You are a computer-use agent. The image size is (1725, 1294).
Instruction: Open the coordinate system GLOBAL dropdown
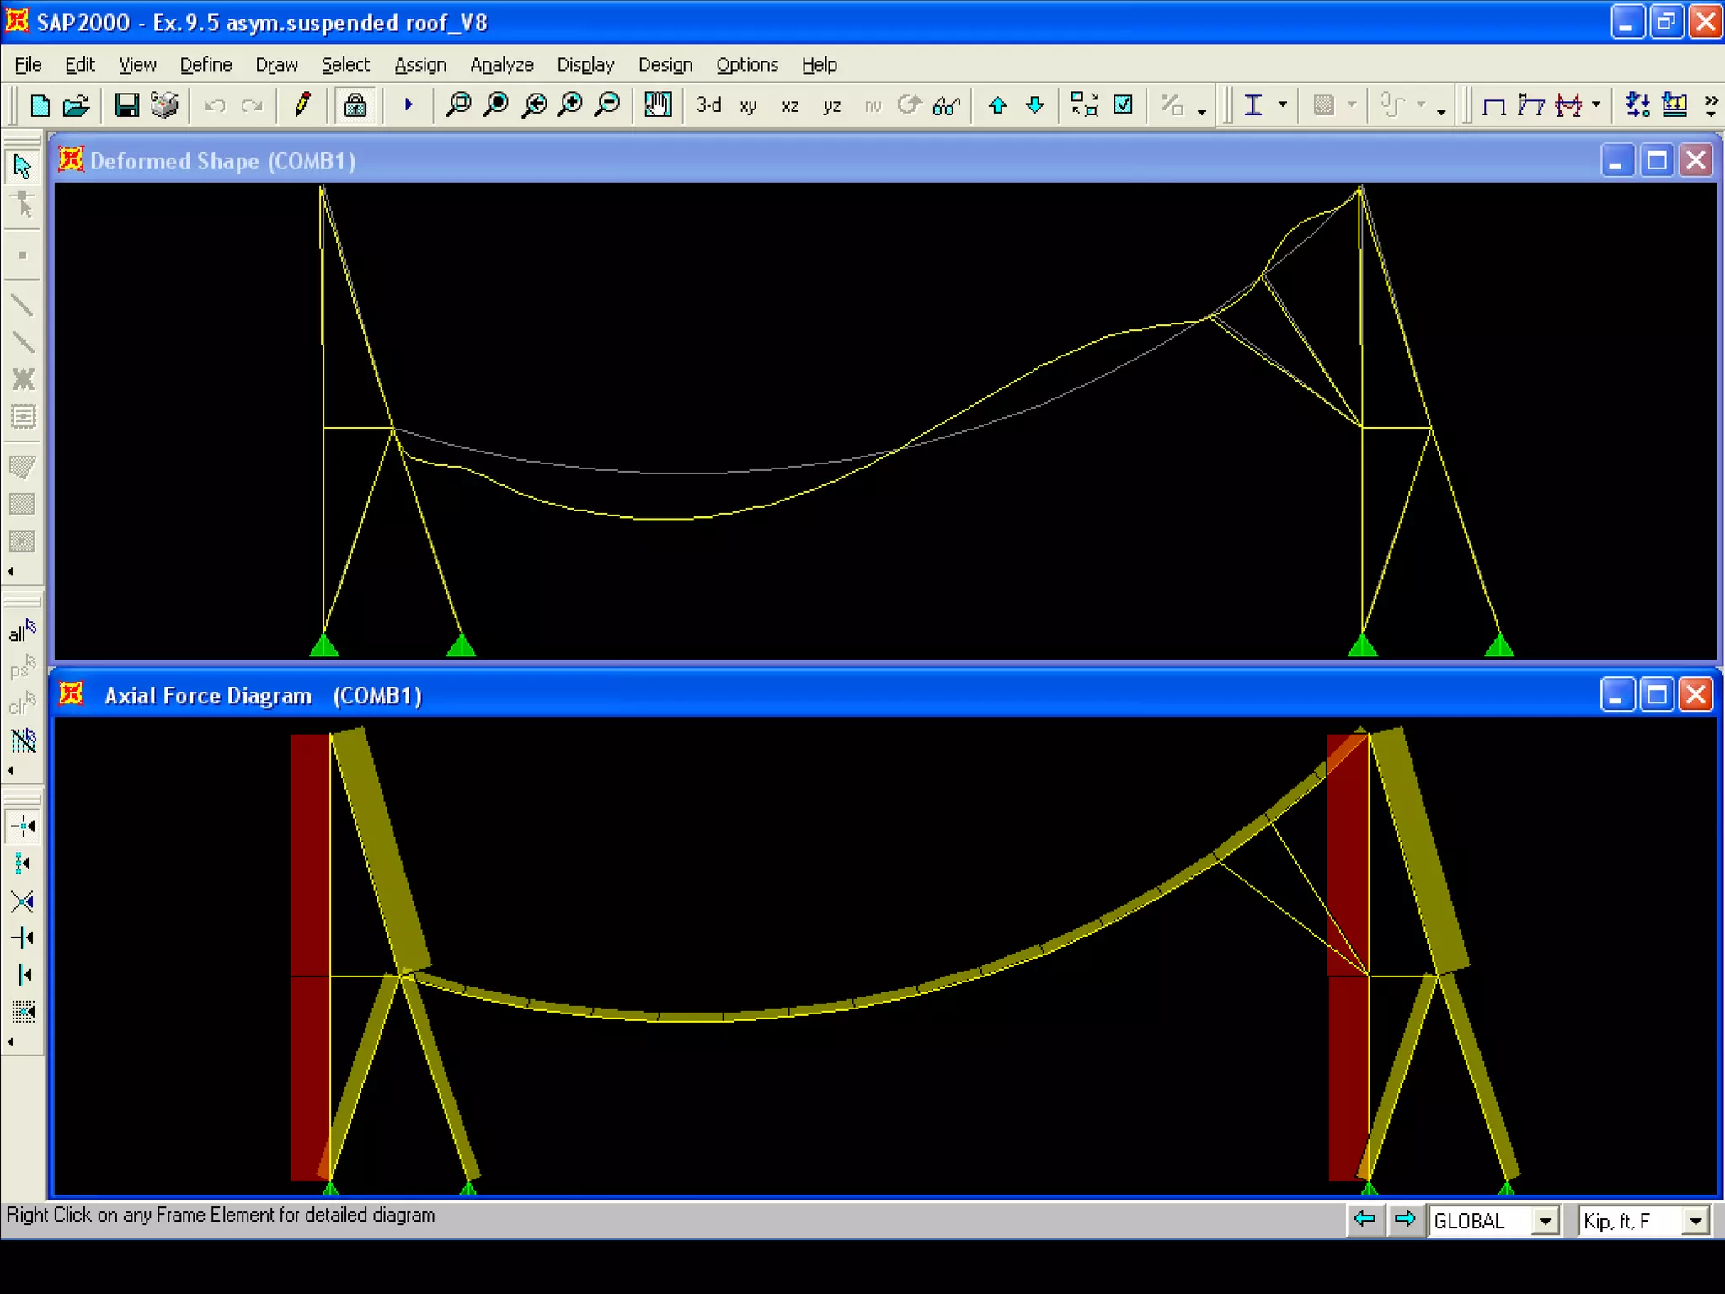[x=1545, y=1221]
